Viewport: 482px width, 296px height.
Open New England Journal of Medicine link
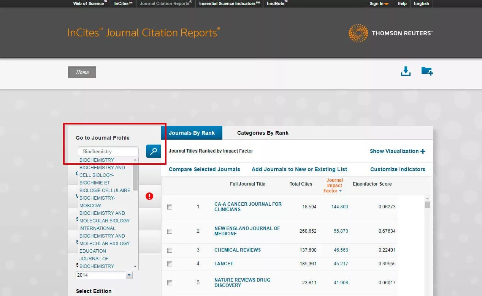click(247, 231)
